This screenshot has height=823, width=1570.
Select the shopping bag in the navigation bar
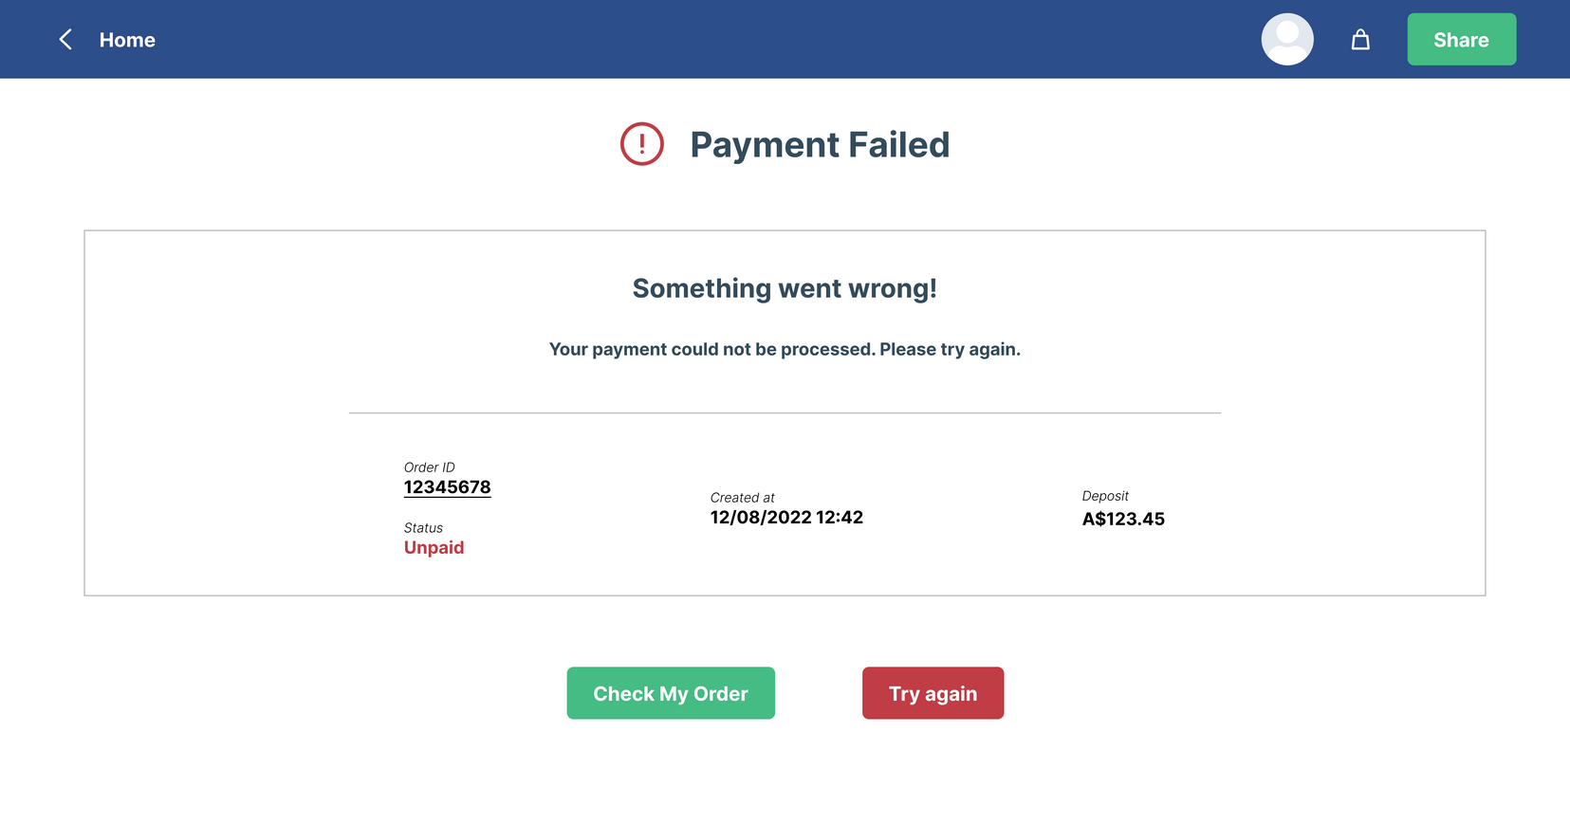[1360, 39]
